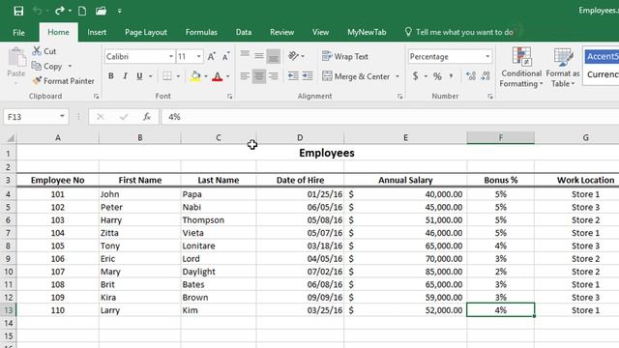
Task: Click the Borders icon
Action: click(167, 76)
